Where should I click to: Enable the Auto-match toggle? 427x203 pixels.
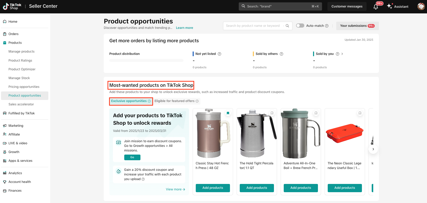(x=300, y=26)
